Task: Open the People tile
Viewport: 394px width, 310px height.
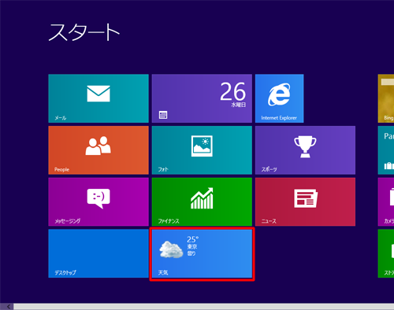Action: (98, 150)
